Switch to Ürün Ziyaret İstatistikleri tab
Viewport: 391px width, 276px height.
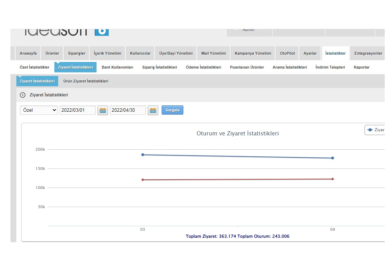(x=86, y=81)
